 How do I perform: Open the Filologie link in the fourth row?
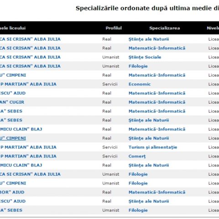tap(138, 66)
